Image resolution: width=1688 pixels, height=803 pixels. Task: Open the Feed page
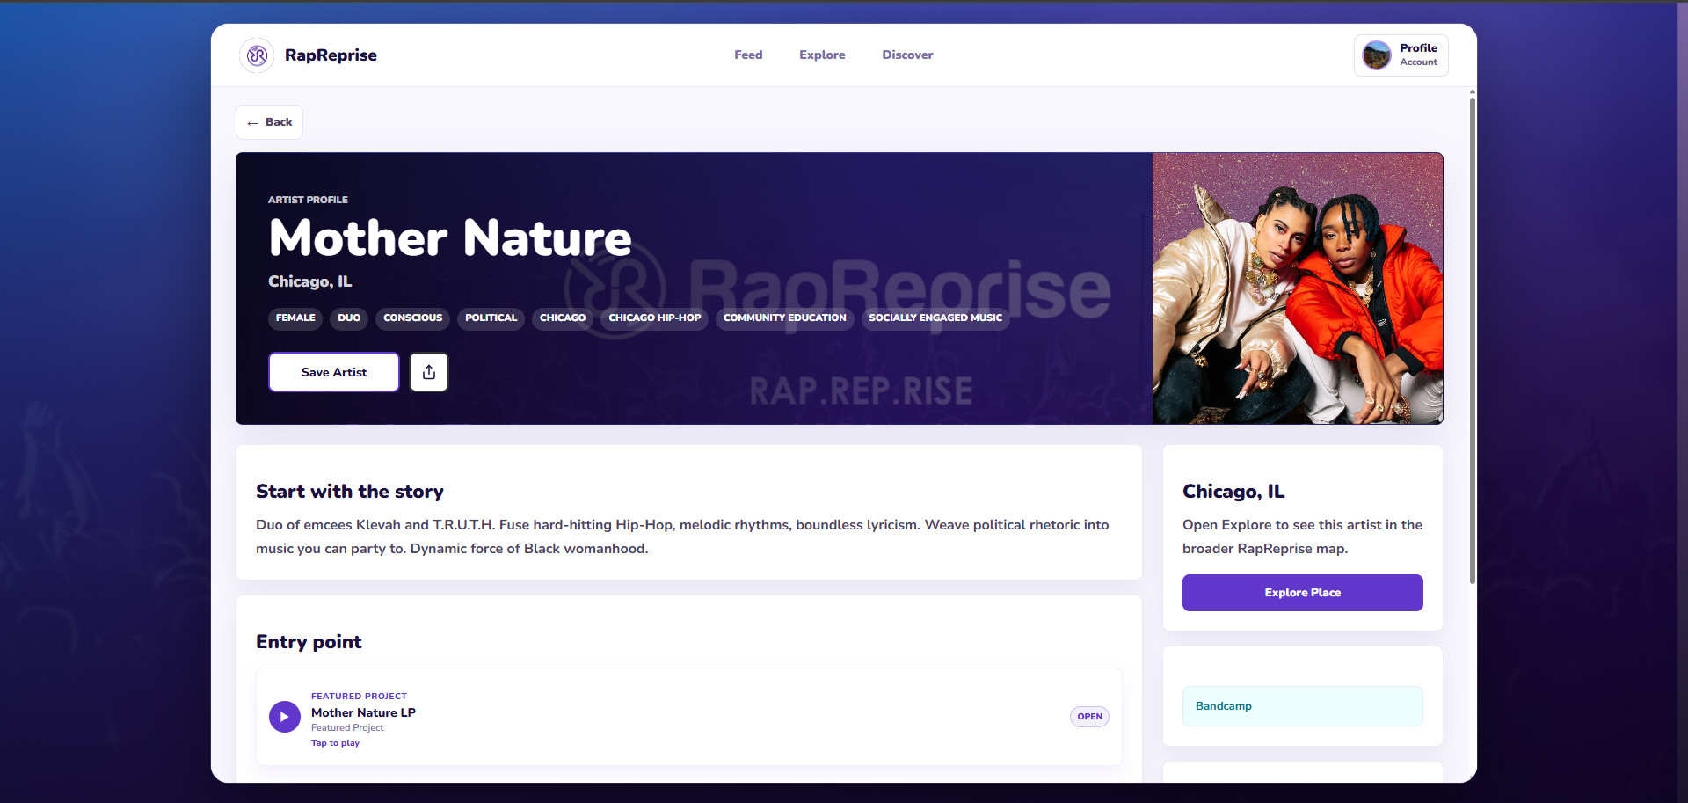748,55
